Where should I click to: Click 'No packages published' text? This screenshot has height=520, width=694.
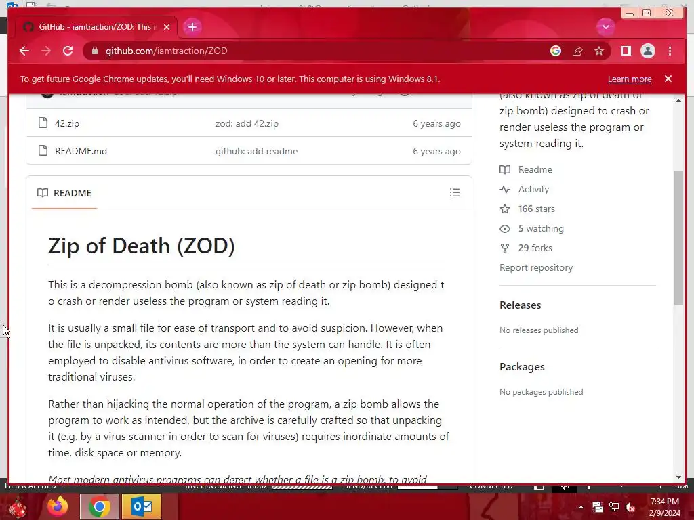pyautogui.click(x=542, y=392)
